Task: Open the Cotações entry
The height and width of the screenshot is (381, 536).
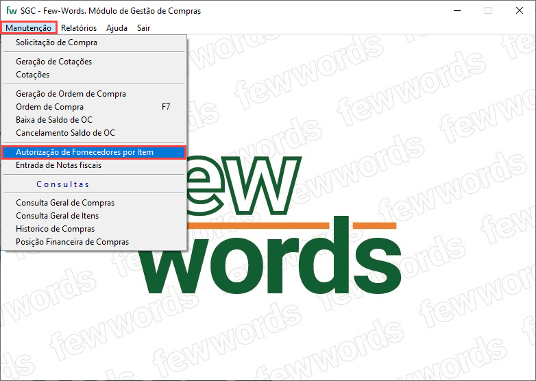Action: point(94,75)
